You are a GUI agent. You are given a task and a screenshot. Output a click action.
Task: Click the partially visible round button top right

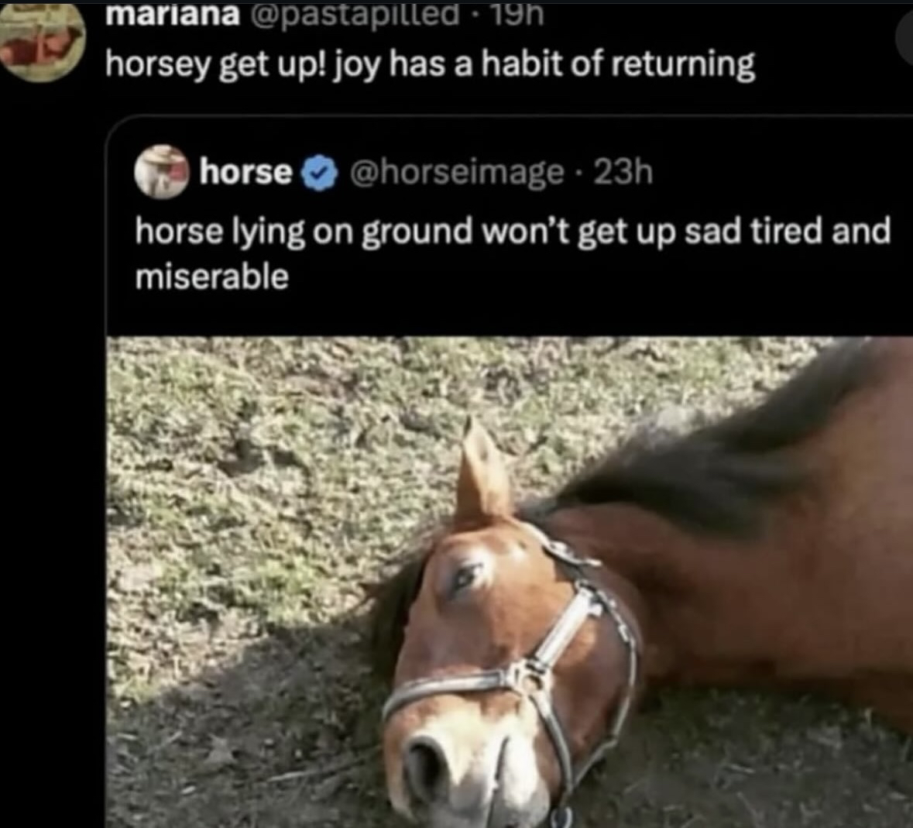(x=904, y=36)
